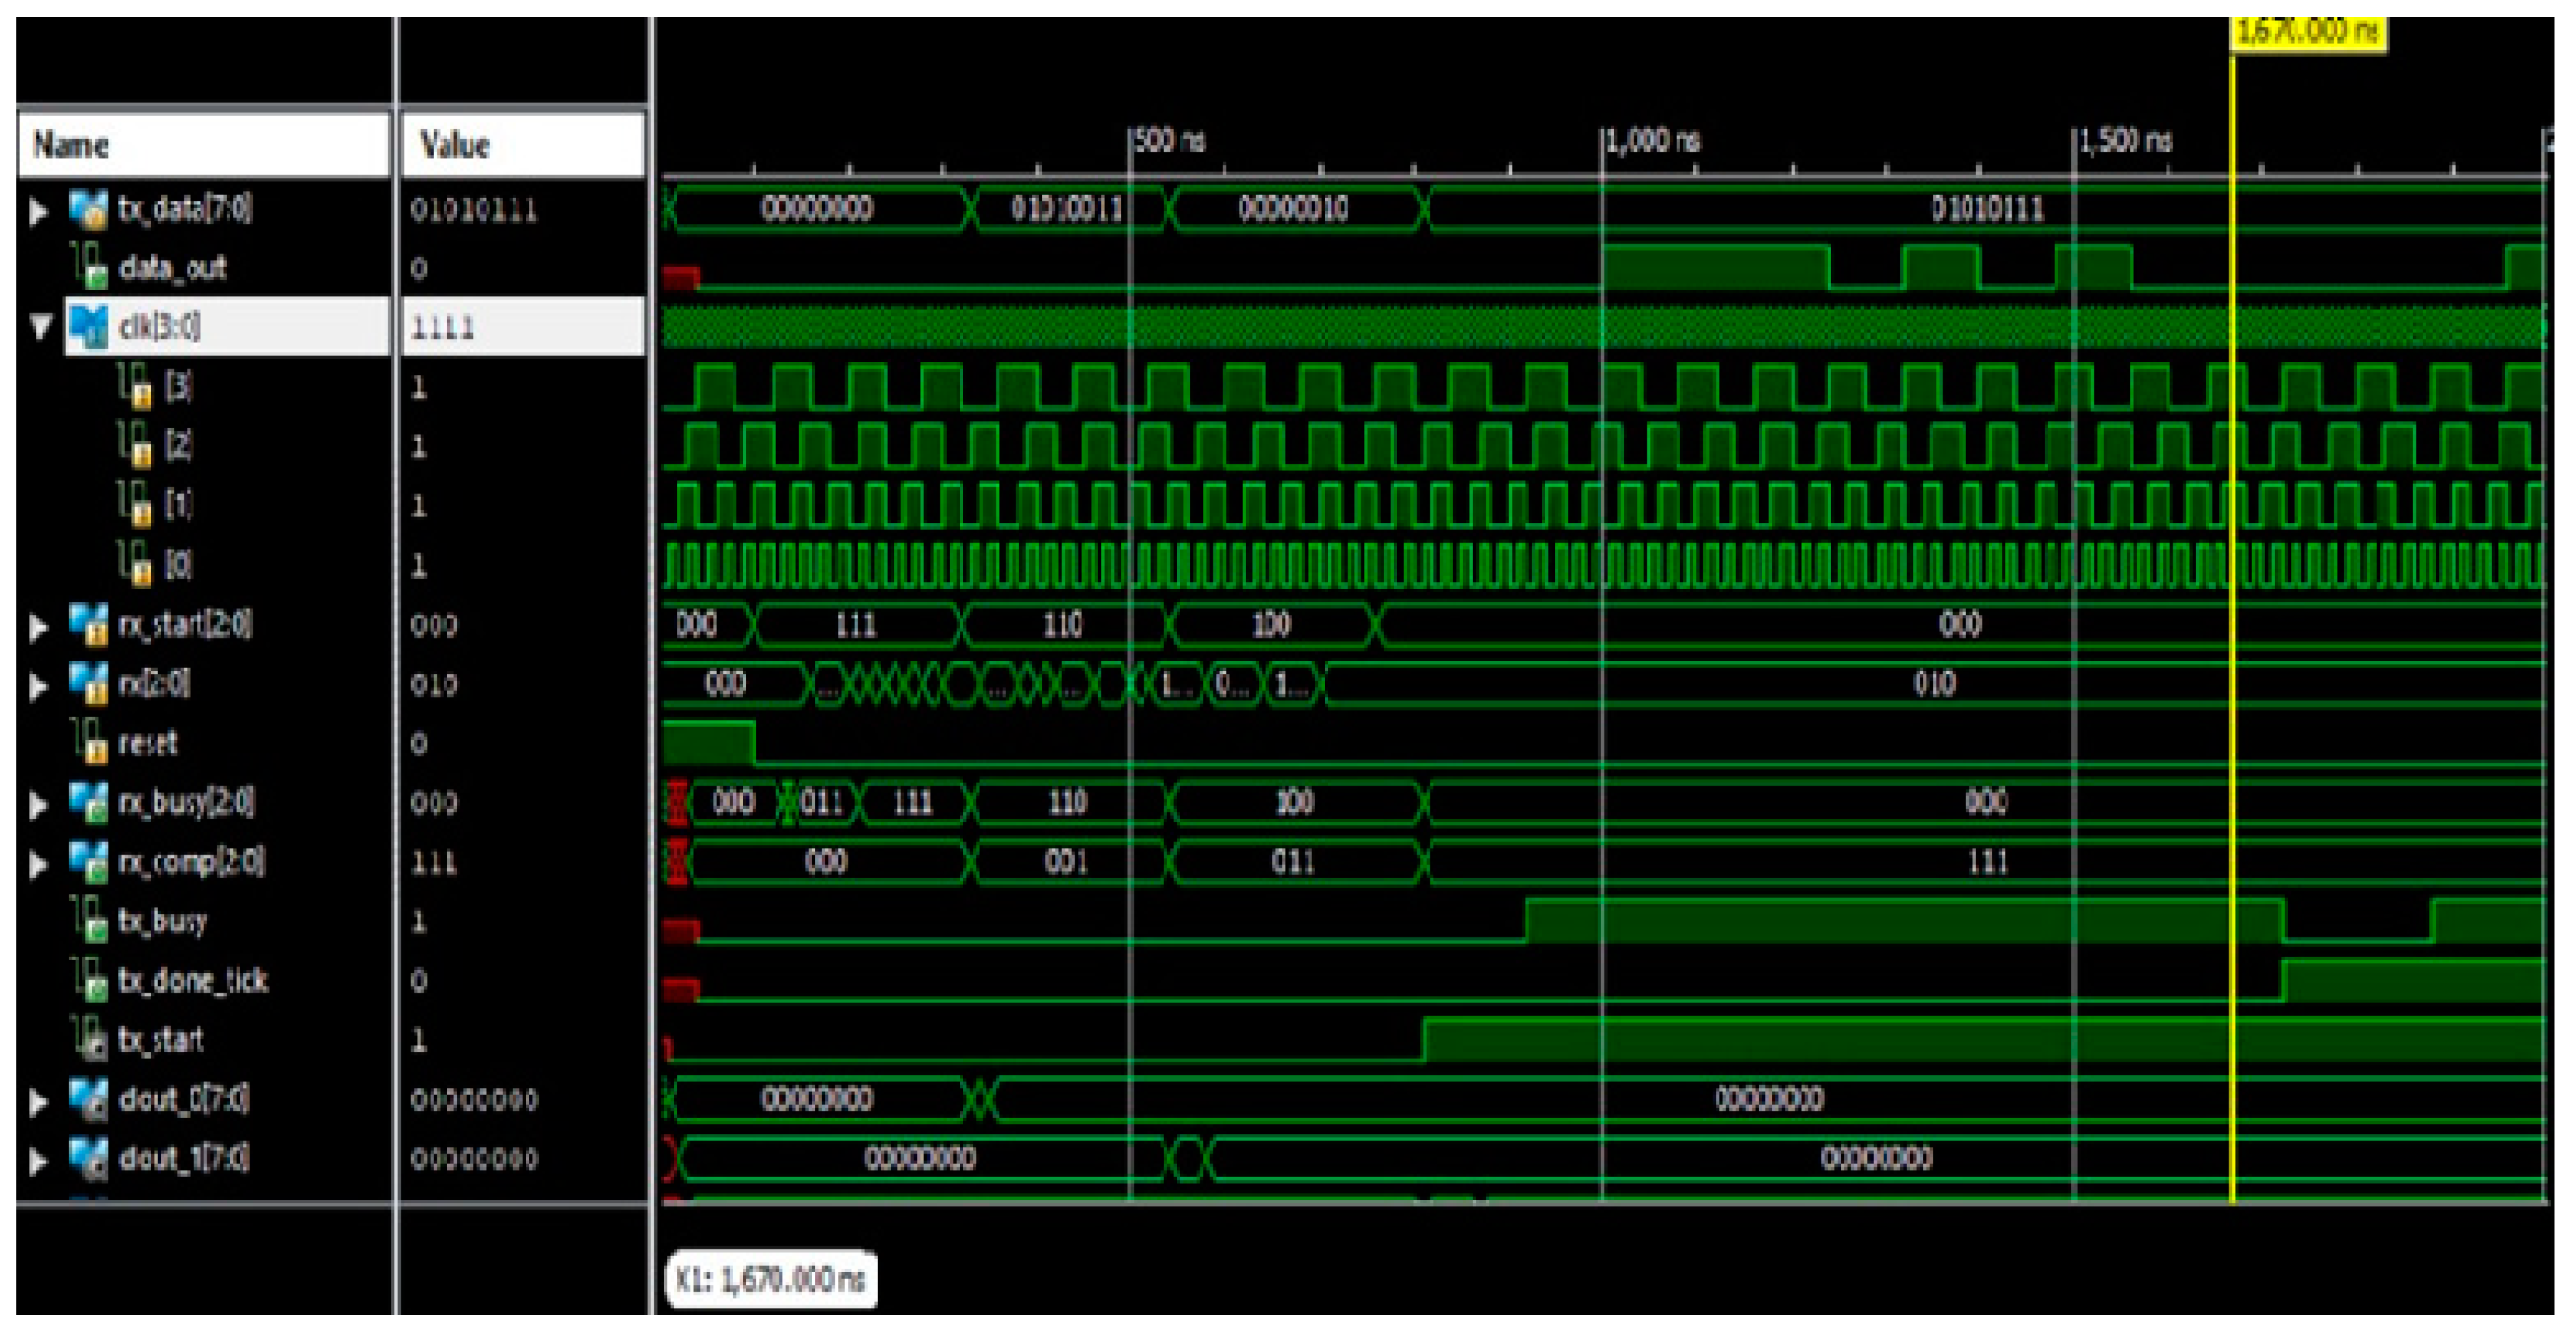Click the tx_start signal icon
Screen dimensions: 2576x1336
[x=88, y=1039]
